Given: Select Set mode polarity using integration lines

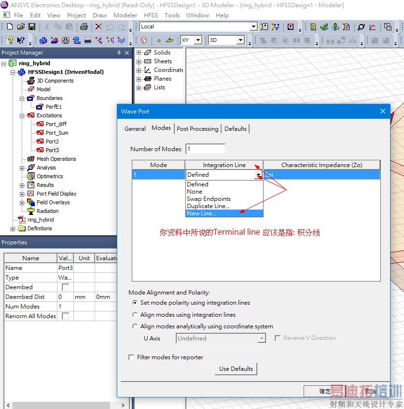Looking at the screenshot, I should 135,303.
